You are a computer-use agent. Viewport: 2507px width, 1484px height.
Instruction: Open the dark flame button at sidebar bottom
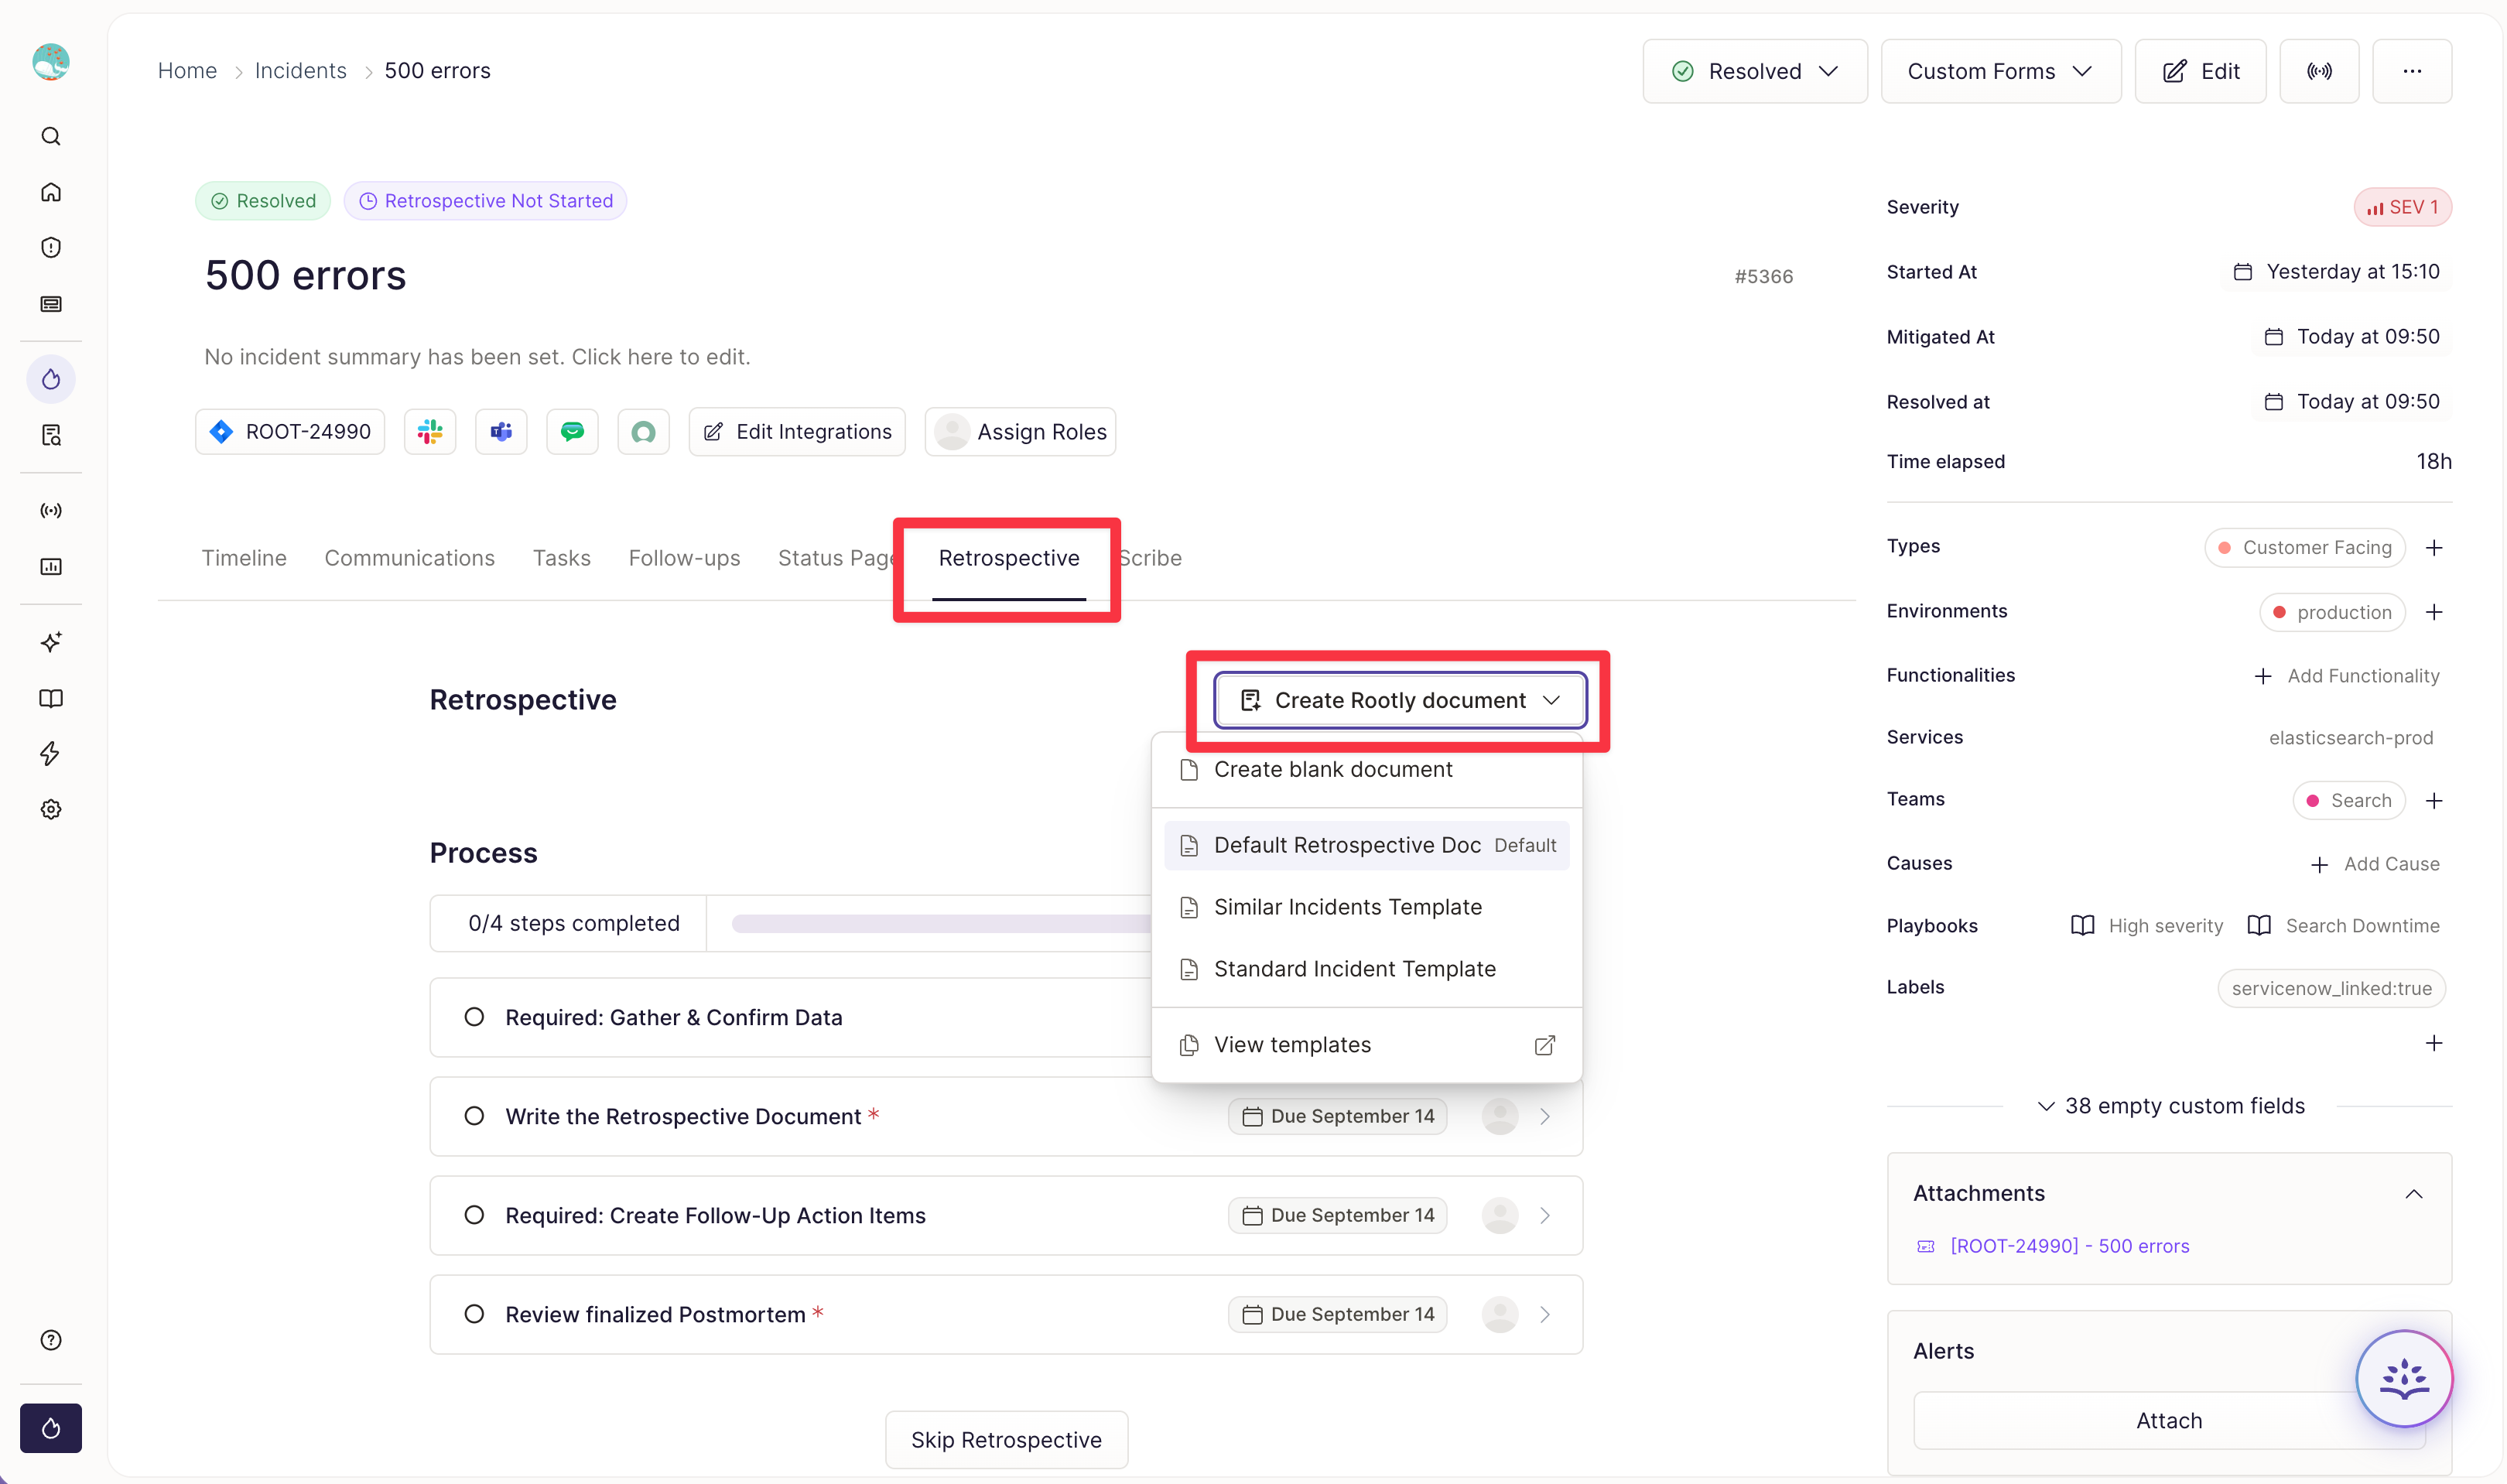tap(51, 1428)
